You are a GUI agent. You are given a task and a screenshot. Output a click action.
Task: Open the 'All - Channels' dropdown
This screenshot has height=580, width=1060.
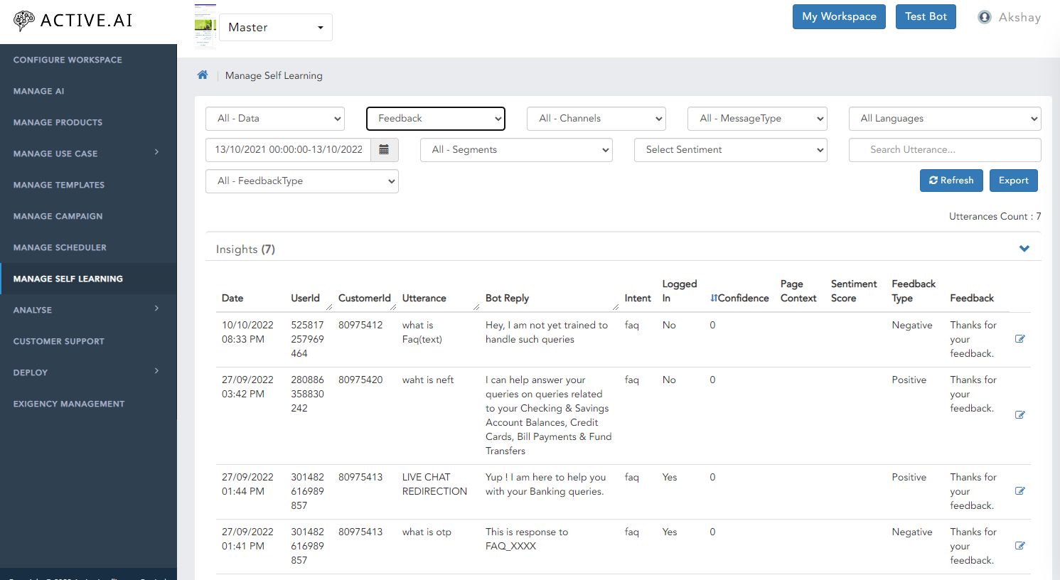pyautogui.click(x=596, y=119)
